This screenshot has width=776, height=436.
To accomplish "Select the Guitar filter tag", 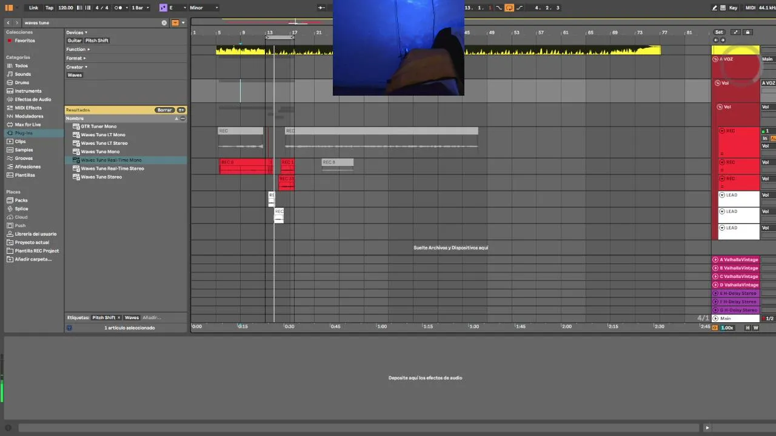I will (x=75, y=41).
